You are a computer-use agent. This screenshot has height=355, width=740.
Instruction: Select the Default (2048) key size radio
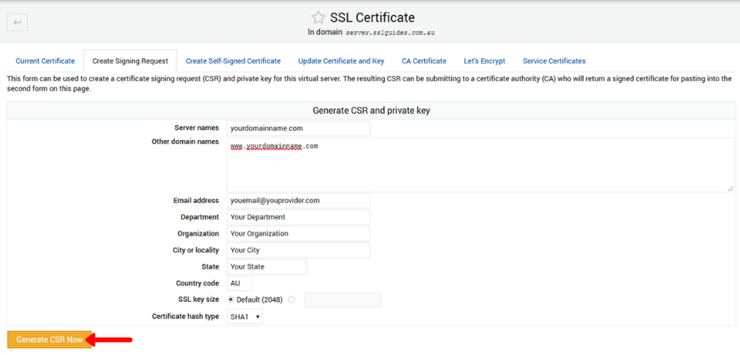point(231,300)
